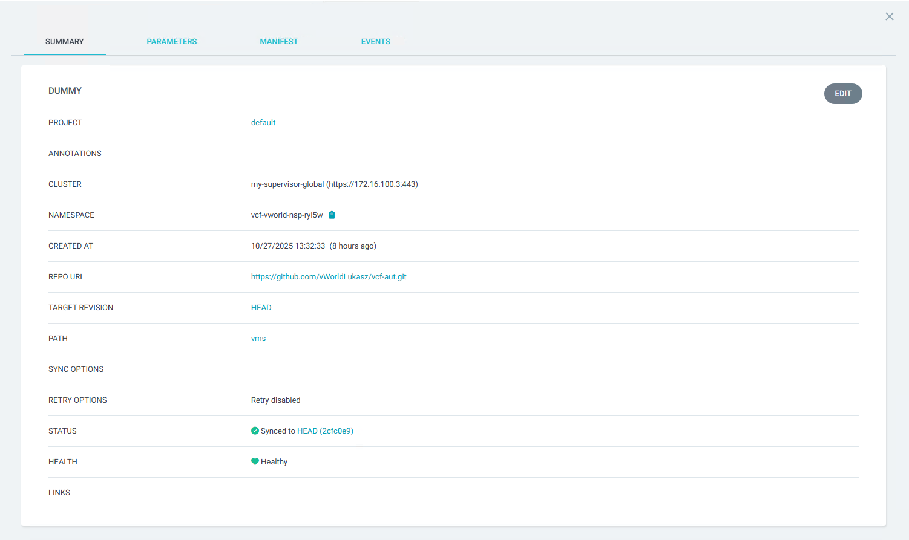Switch to the Parameters tab
The image size is (909, 540).
[171, 42]
